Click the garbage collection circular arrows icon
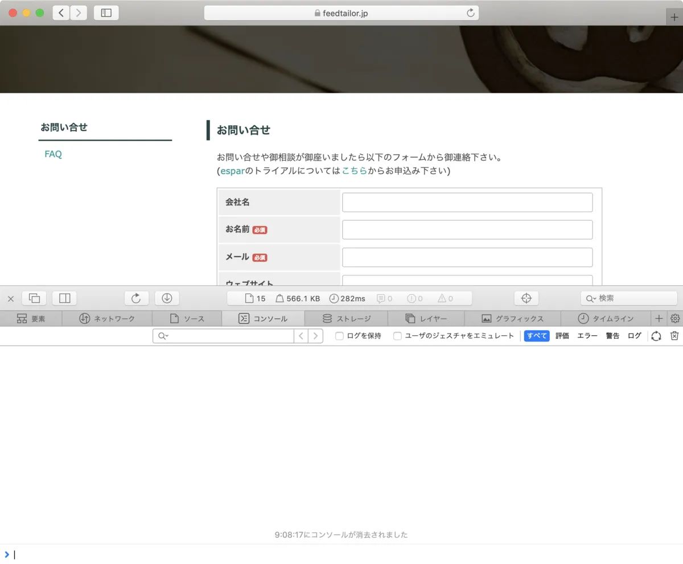Viewport: 683px width, 564px height. coord(656,336)
